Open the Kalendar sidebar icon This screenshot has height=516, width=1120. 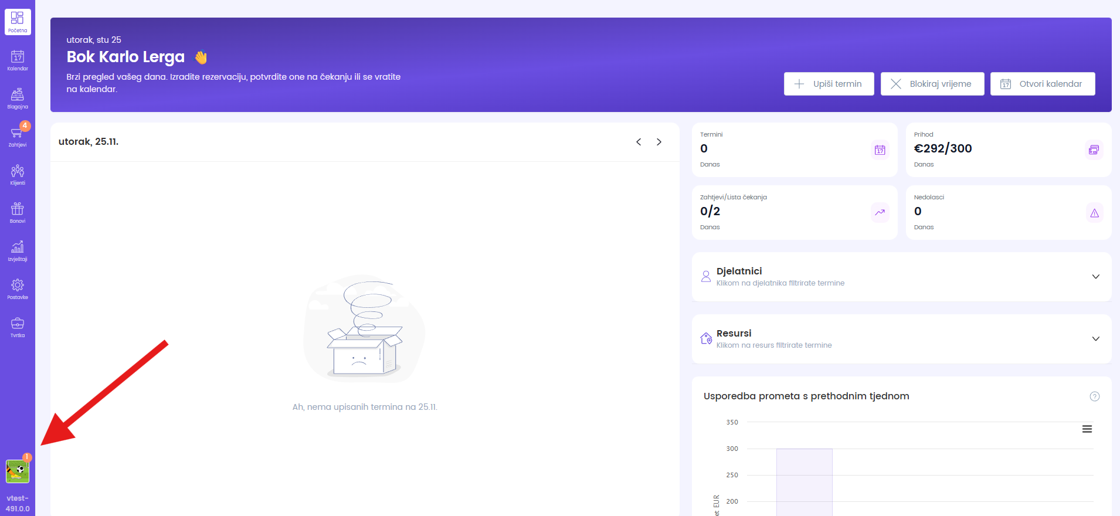18,60
